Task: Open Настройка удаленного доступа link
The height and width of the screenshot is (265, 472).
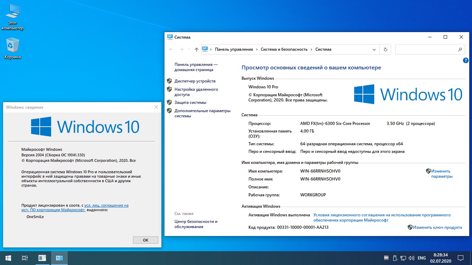Action: [196, 92]
